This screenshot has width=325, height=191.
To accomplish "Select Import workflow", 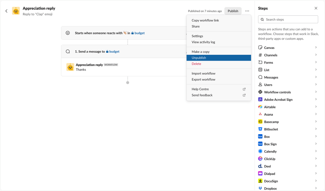I will tap(219, 74).
